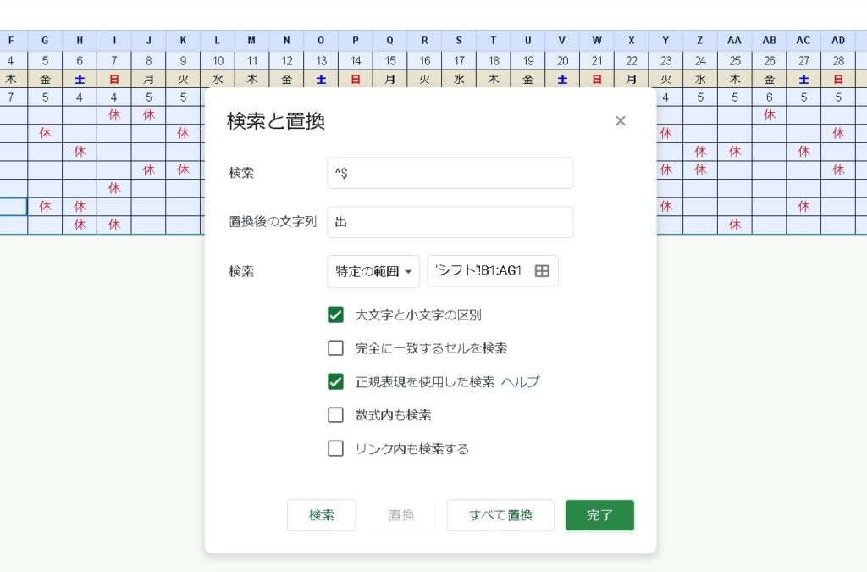Click the 休 cell in column AB
The height and width of the screenshot is (572, 867).
click(769, 115)
